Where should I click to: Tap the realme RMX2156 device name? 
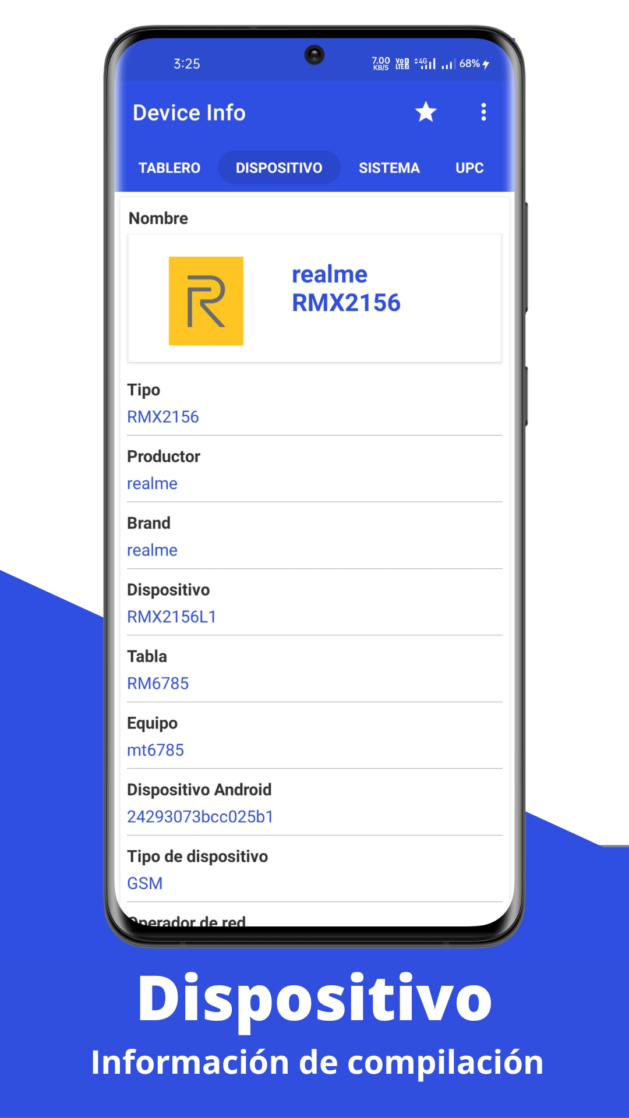(x=346, y=289)
